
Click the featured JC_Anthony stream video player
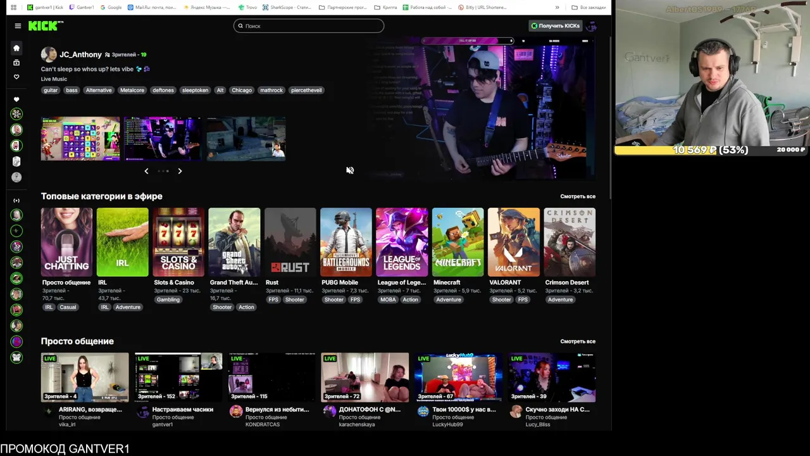(482, 109)
